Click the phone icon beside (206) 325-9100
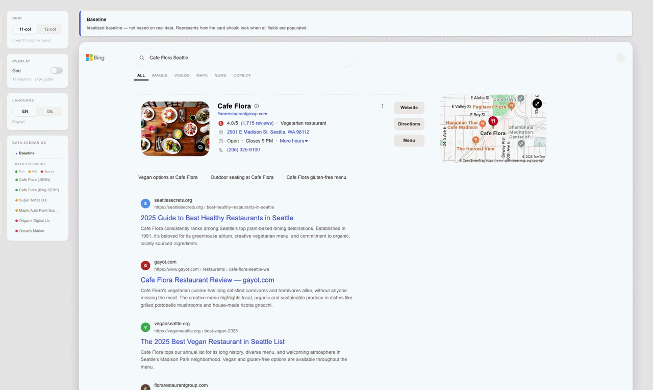This screenshot has height=390, width=653. (x=221, y=149)
